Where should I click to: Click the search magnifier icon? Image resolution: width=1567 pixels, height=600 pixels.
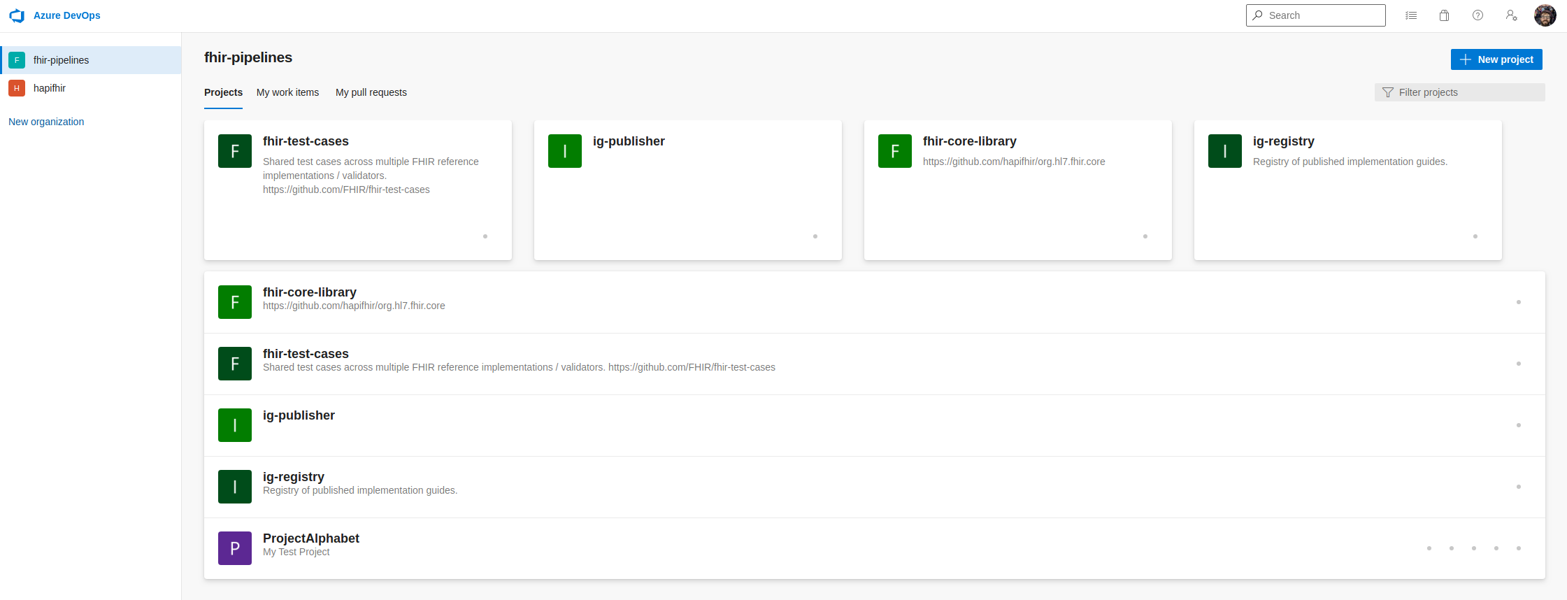[1257, 15]
